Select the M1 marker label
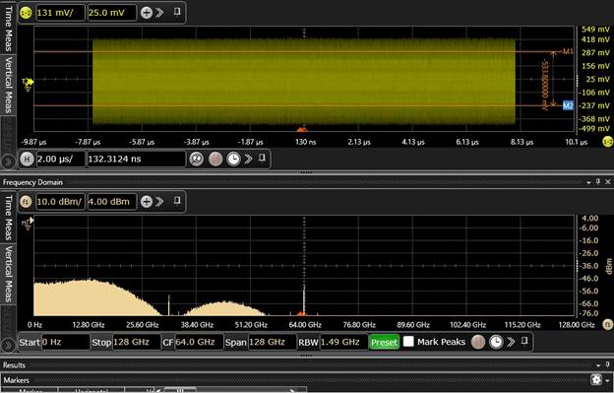The image size is (614, 393). pyautogui.click(x=568, y=51)
